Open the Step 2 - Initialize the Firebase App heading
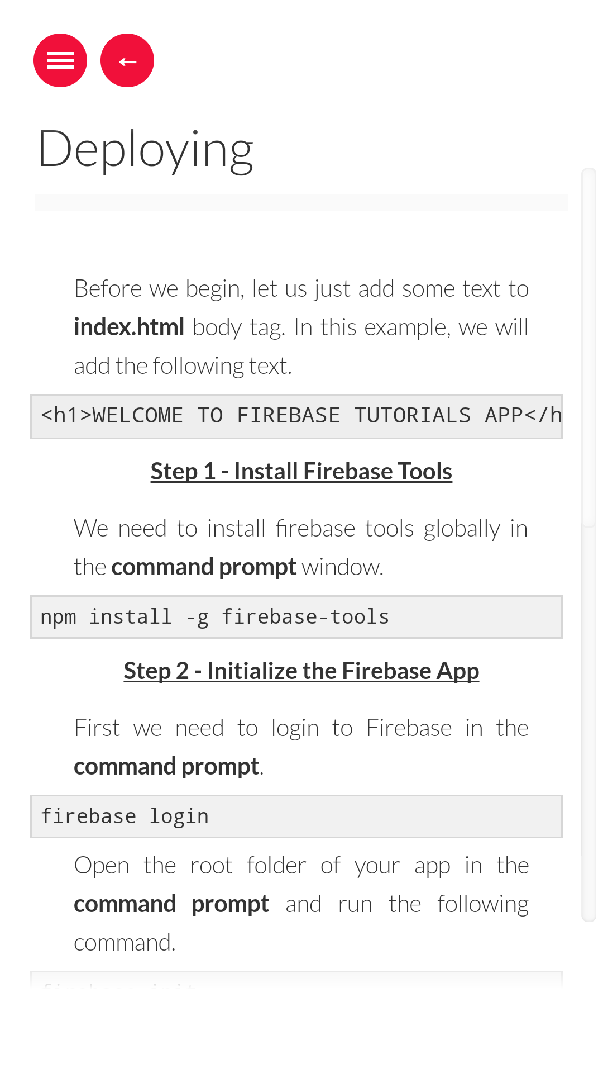The width and height of the screenshot is (603, 1073). [301, 671]
